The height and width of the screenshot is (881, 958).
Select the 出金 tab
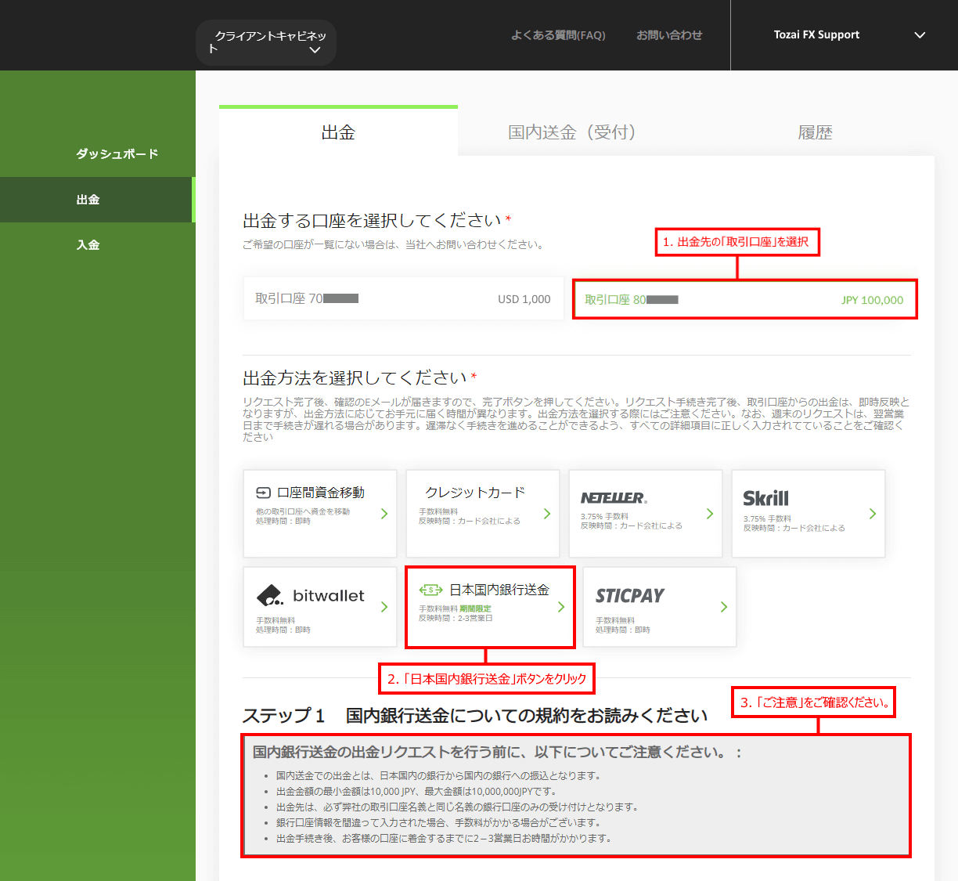tap(338, 132)
